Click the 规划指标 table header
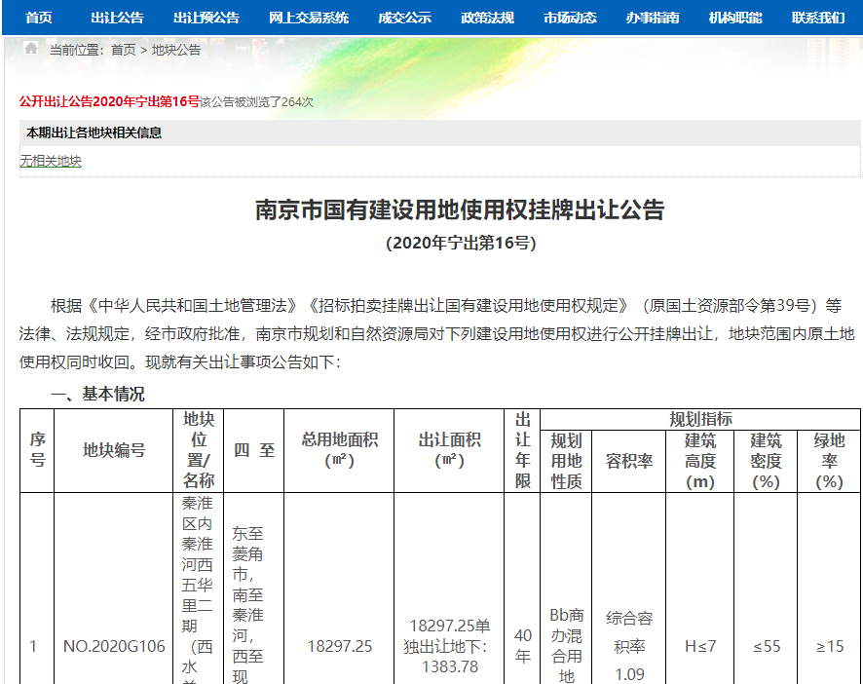The image size is (863, 684). [x=700, y=419]
